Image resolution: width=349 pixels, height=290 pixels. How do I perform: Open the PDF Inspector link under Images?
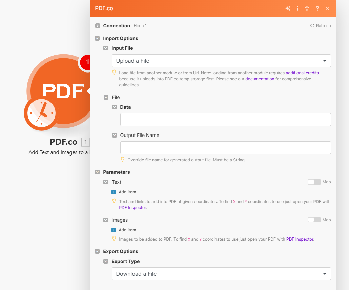click(300, 239)
